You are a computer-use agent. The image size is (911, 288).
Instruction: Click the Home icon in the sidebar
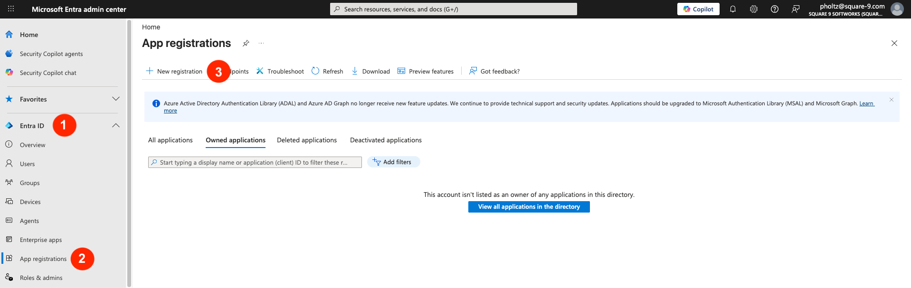(x=9, y=35)
